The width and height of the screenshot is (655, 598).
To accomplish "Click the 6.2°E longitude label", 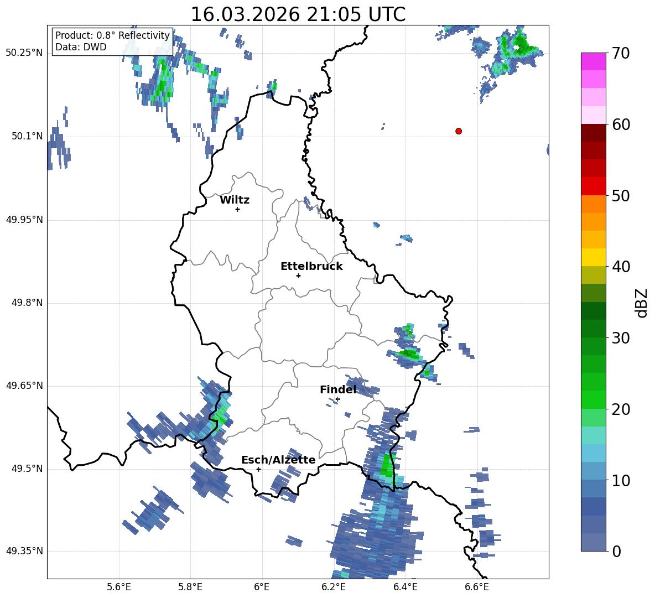I will [334, 587].
